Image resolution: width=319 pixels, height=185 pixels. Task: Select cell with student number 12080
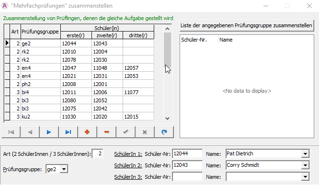pyautogui.click(x=76, y=100)
